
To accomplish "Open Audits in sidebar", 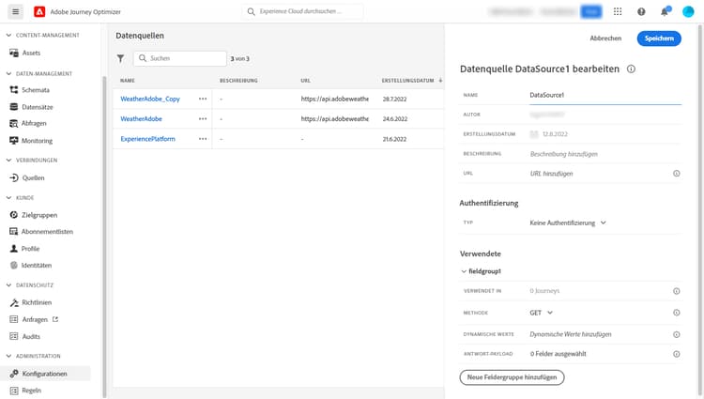I will click(31, 337).
